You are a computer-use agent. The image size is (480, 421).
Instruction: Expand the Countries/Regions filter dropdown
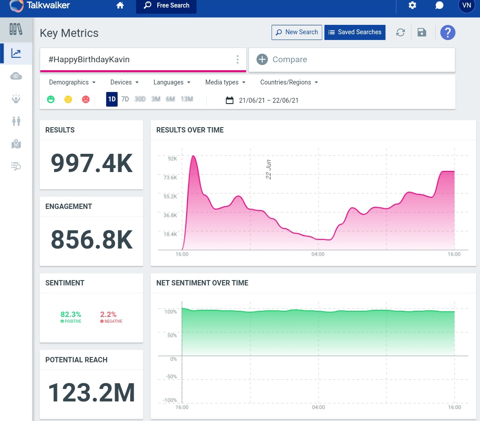click(x=289, y=82)
